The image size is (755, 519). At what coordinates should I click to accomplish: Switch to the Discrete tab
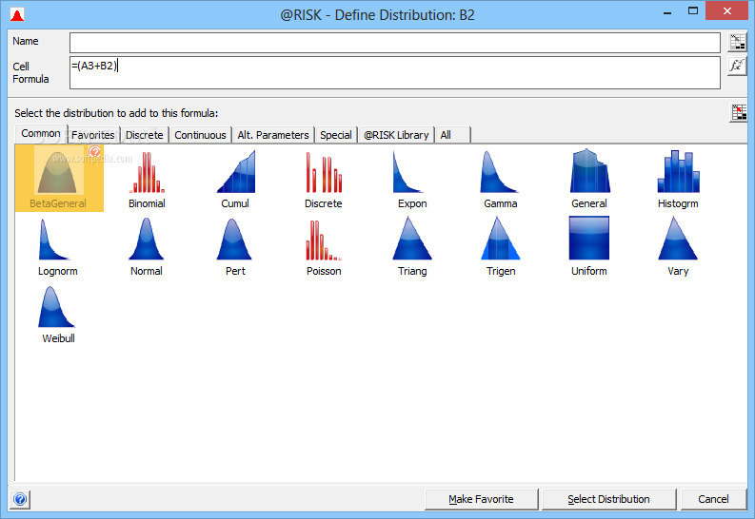pos(144,135)
